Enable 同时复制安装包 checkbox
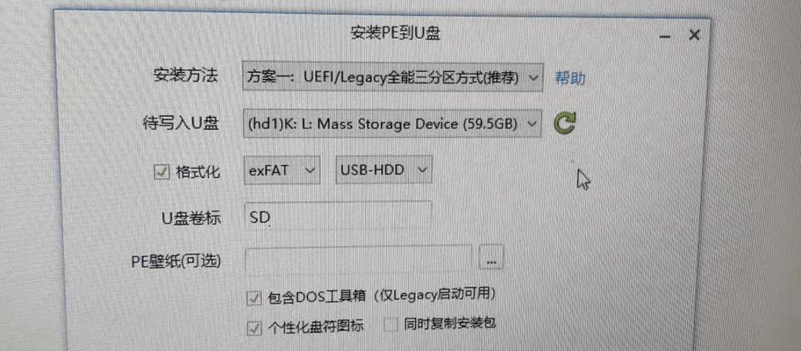The height and width of the screenshot is (351, 801). tap(390, 325)
